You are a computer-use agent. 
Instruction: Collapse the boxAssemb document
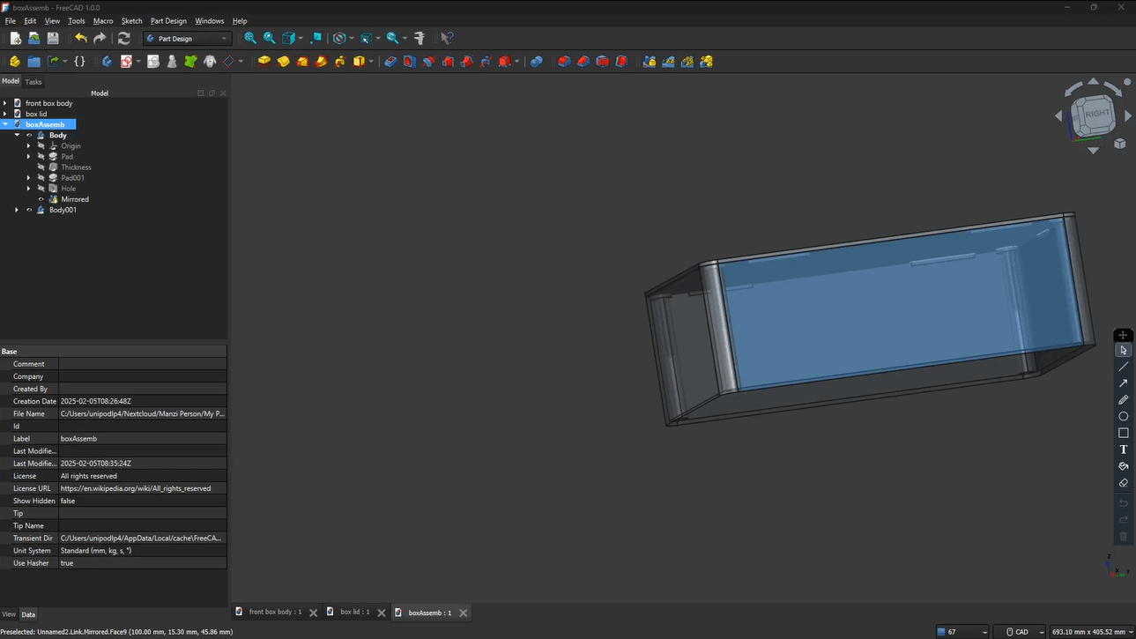click(5, 124)
